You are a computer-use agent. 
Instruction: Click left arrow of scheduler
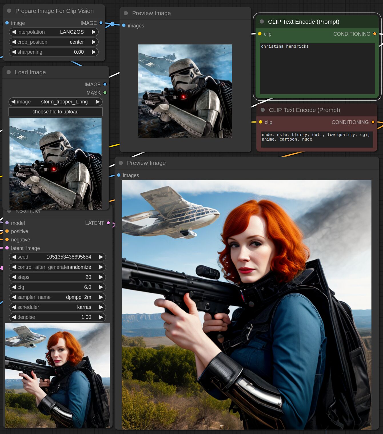(x=13, y=307)
